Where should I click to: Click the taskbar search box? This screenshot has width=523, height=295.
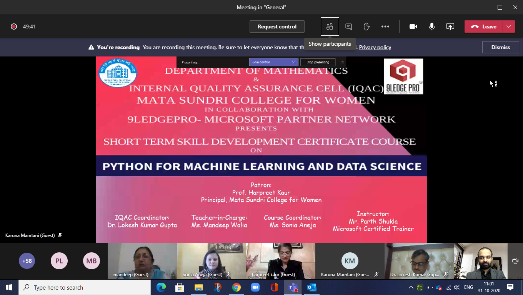(x=85, y=287)
